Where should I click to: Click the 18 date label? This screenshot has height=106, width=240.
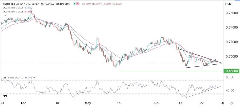57,103
